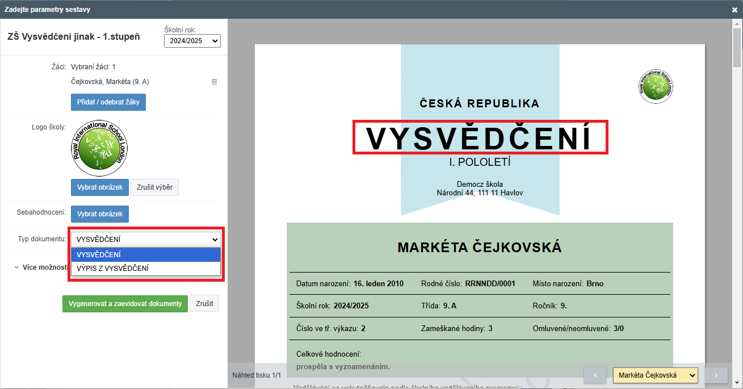Click Vybrat obrázek under Logo školy
Image resolution: width=743 pixels, height=389 pixels.
click(100, 187)
